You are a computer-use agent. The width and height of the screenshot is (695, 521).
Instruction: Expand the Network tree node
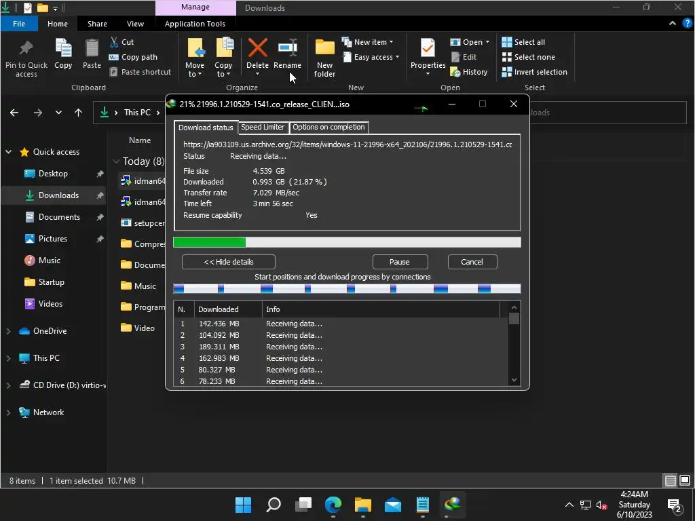click(8, 412)
